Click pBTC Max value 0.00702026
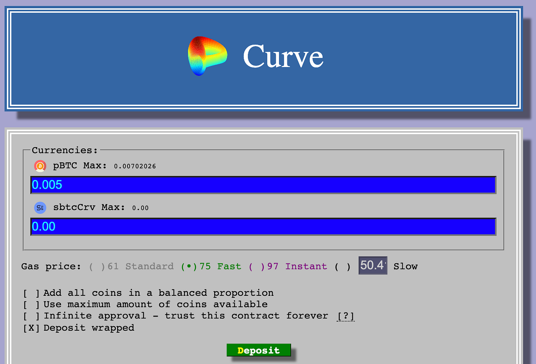This screenshot has width=536, height=364. [x=135, y=166]
